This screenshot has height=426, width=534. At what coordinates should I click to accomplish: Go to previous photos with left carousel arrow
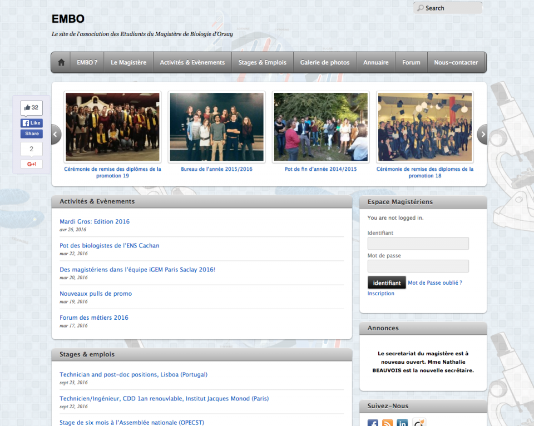pos(56,134)
